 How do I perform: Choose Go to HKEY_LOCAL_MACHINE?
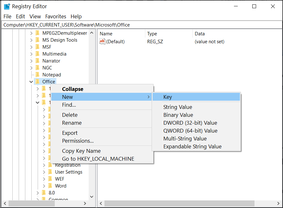102,159
